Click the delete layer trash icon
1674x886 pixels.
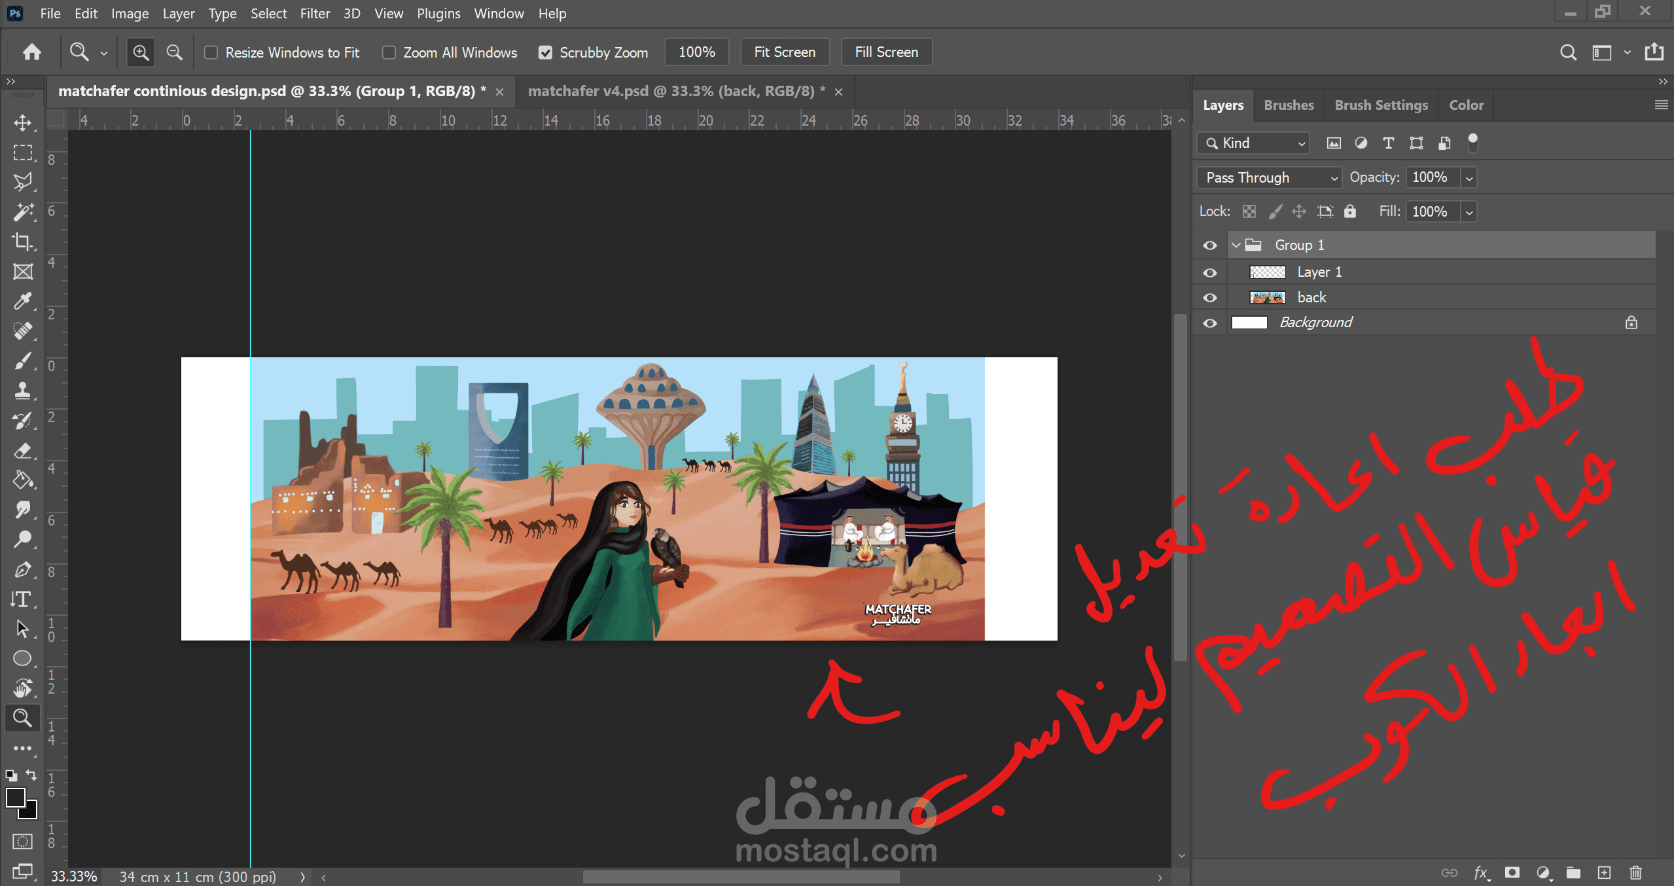1635,872
